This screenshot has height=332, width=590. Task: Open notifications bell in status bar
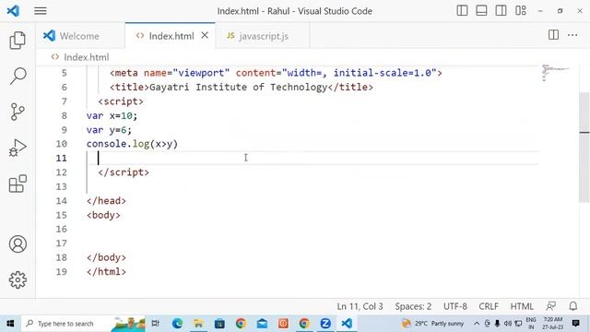click(573, 306)
